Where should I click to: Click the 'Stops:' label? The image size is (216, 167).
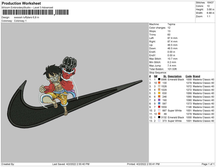(153, 31)
